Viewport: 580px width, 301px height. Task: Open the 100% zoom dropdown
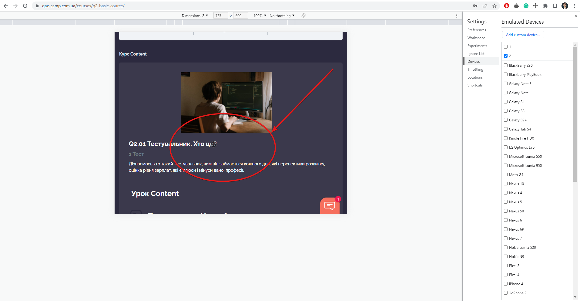click(259, 15)
